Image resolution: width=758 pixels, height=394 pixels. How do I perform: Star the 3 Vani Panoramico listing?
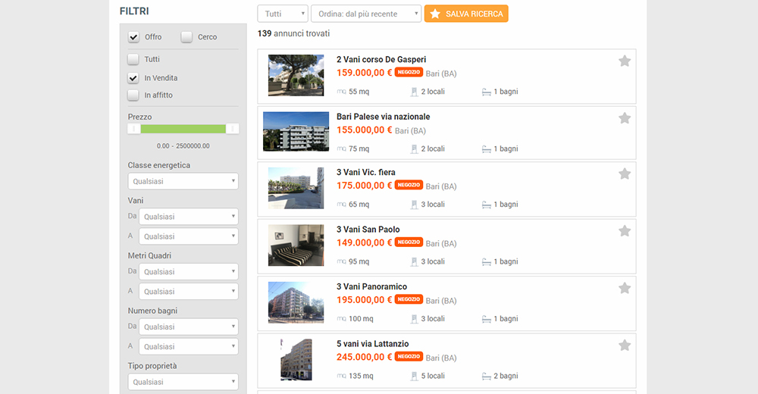pyautogui.click(x=625, y=288)
